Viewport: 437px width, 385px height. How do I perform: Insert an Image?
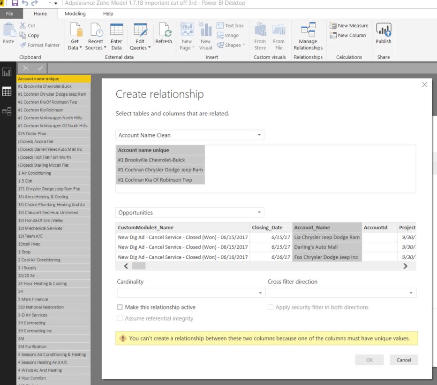pyautogui.click(x=228, y=35)
